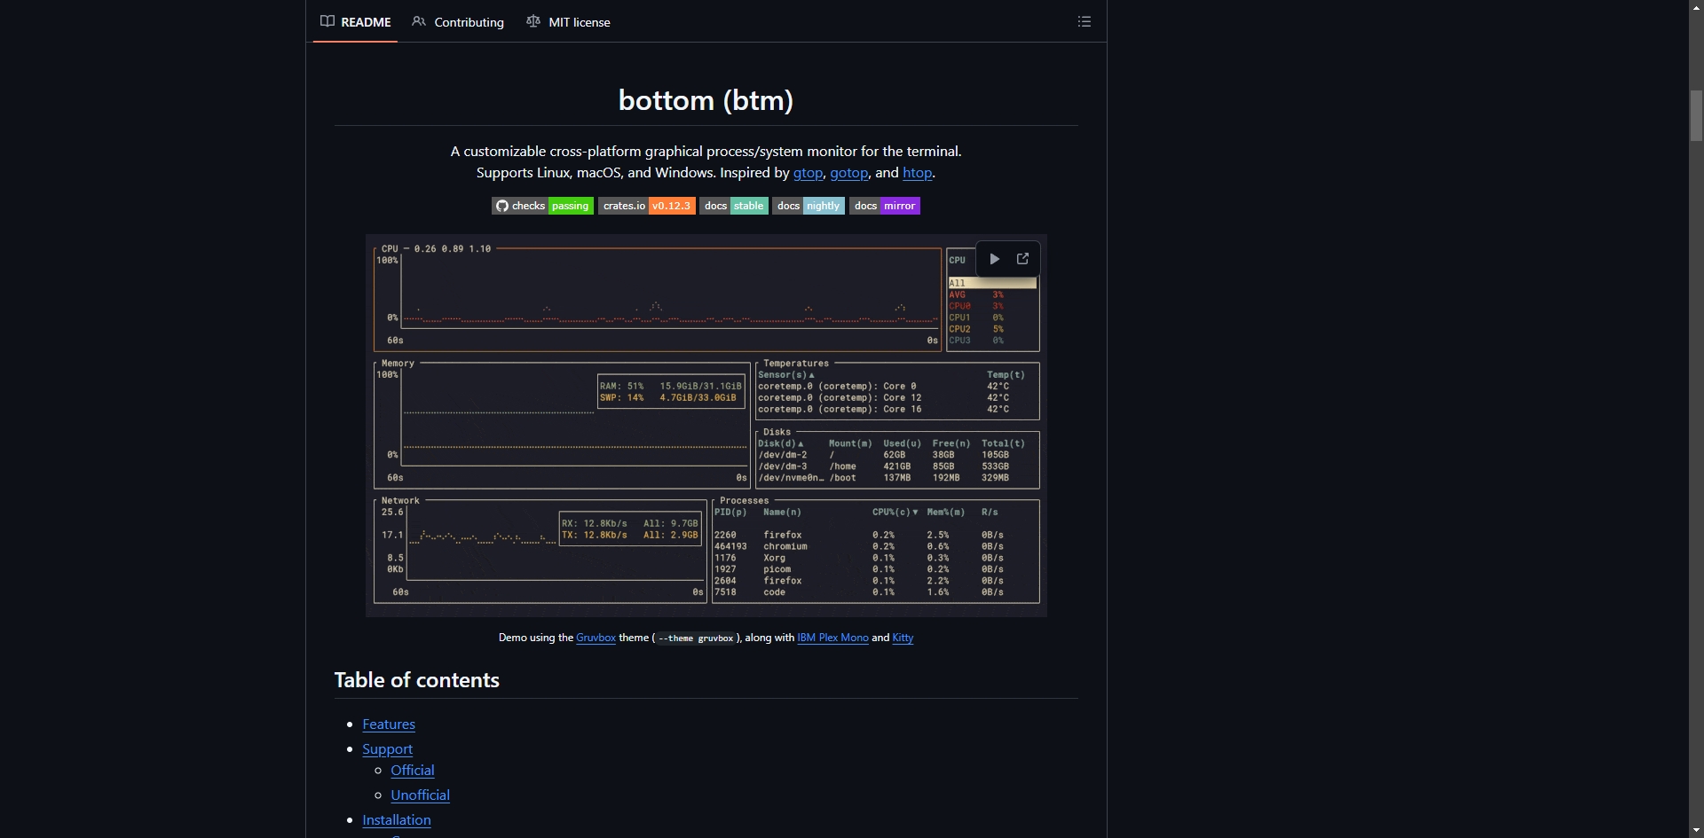Open the gotop link
1704x838 pixels.
coord(849,173)
